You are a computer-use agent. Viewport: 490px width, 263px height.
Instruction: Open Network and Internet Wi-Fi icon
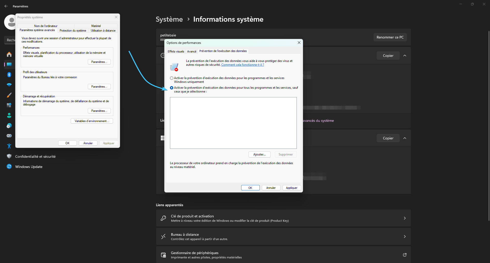click(x=9, y=85)
